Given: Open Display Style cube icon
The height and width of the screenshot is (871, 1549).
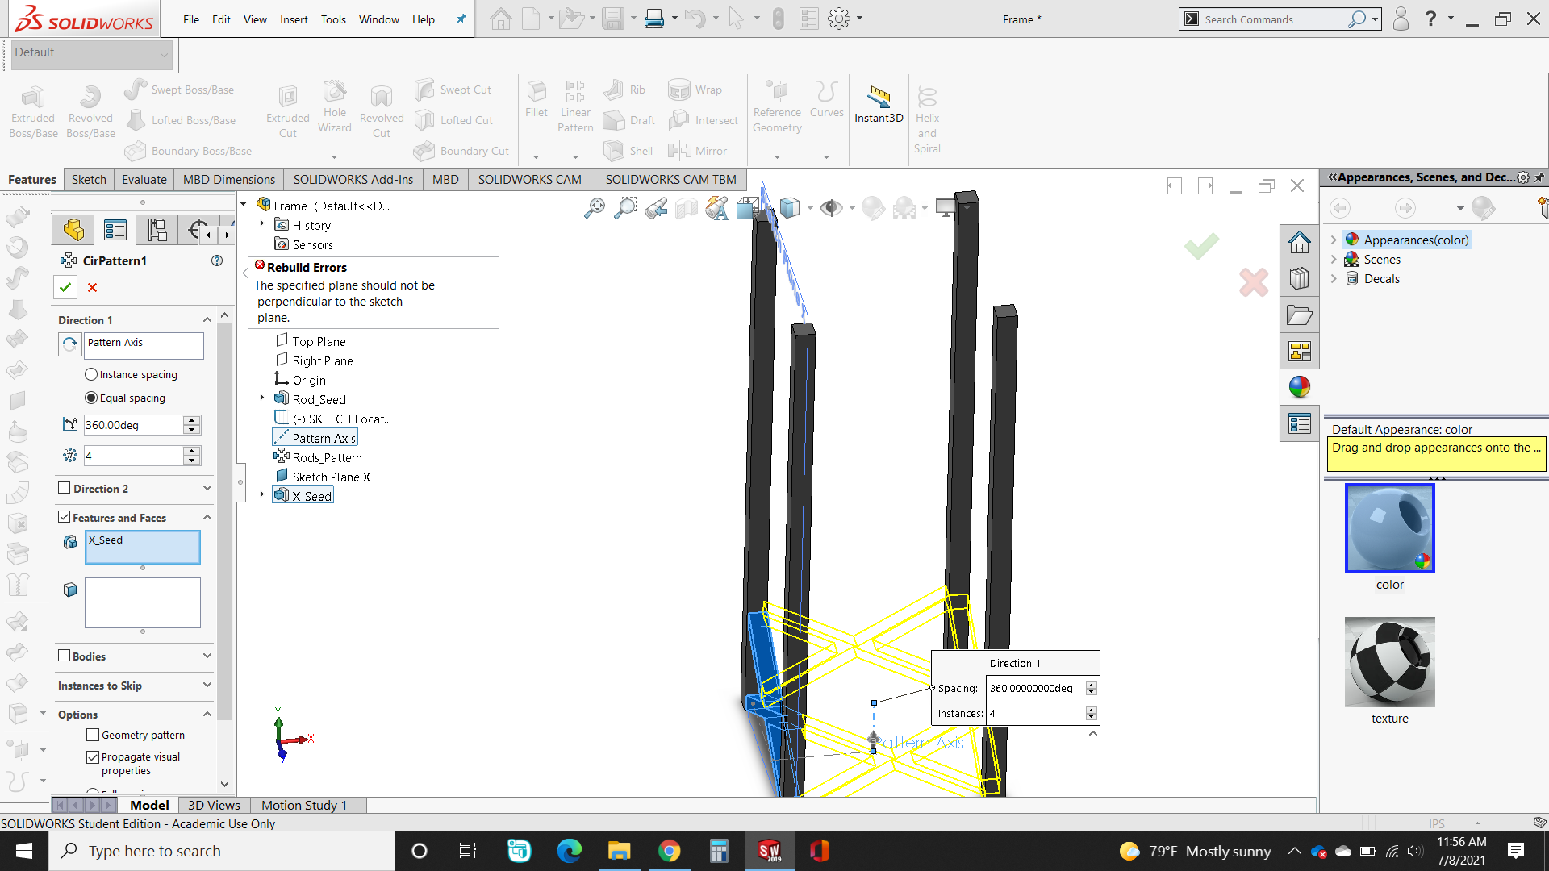Looking at the screenshot, I should click(790, 208).
